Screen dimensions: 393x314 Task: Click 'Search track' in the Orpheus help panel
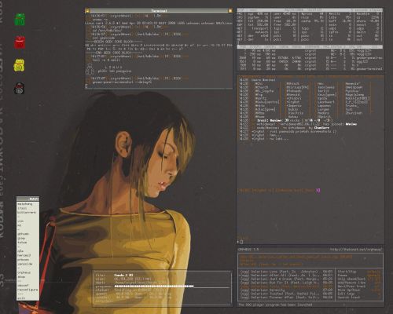pyautogui.click(x=349, y=298)
